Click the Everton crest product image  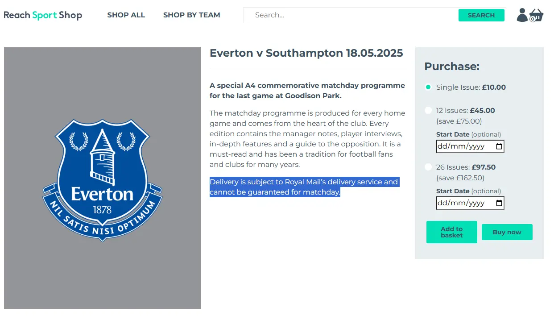[102, 178]
